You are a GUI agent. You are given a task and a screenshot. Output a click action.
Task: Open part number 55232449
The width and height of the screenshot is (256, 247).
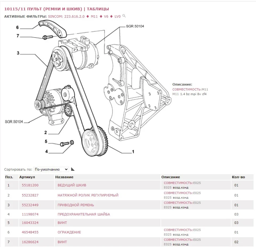click(x=30, y=205)
